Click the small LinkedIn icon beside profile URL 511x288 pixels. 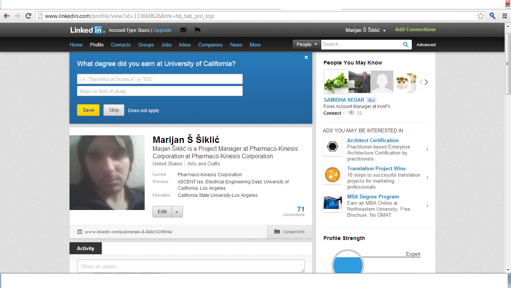[x=80, y=232]
